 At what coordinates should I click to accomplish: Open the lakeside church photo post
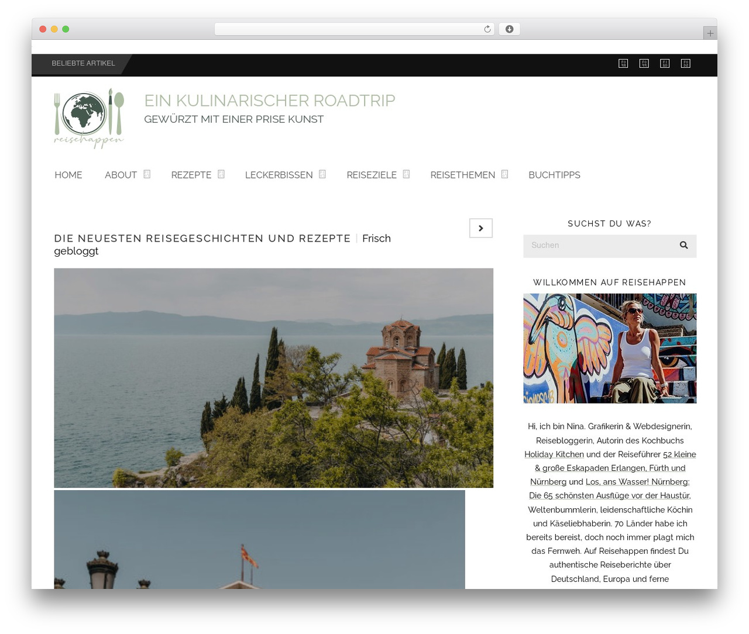pos(273,378)
